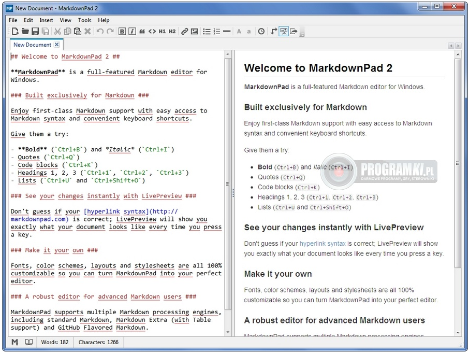Viewport: 469px width, 353px height.
Task: Click the editor pane vertical scrollbar thumb
Action: click(228, 183)
